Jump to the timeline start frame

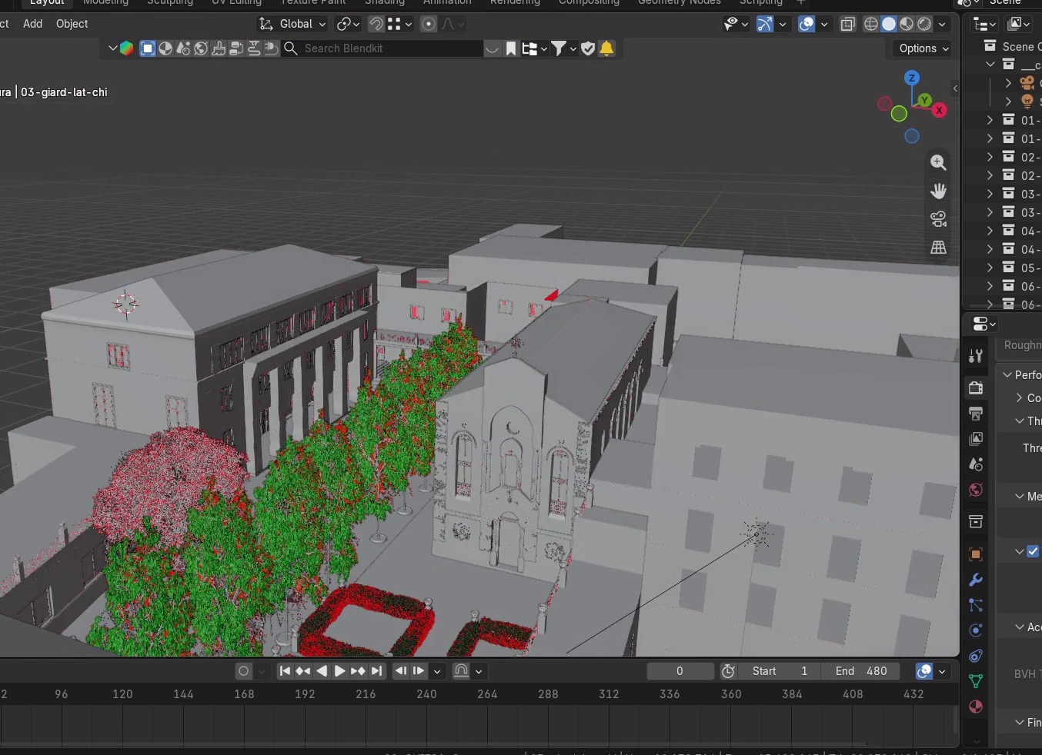[x=285, y=671]
